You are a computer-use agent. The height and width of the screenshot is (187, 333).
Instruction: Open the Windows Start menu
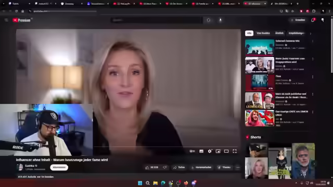[140, 183]
